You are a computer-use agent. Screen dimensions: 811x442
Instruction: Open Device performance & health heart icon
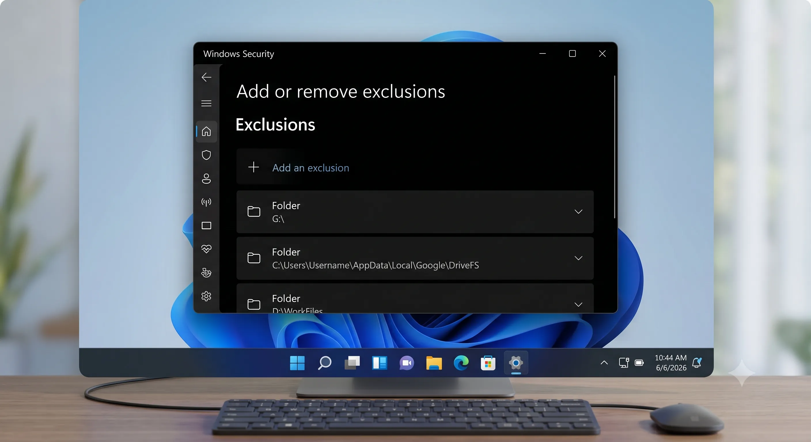pyautogui.click(x=206, y=249)
